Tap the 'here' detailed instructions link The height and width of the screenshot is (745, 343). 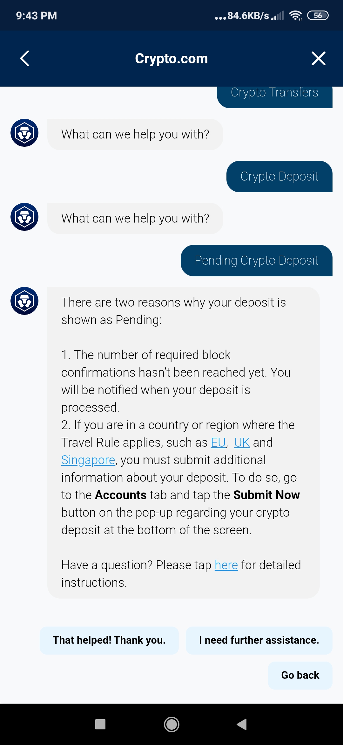click(226, 565)
